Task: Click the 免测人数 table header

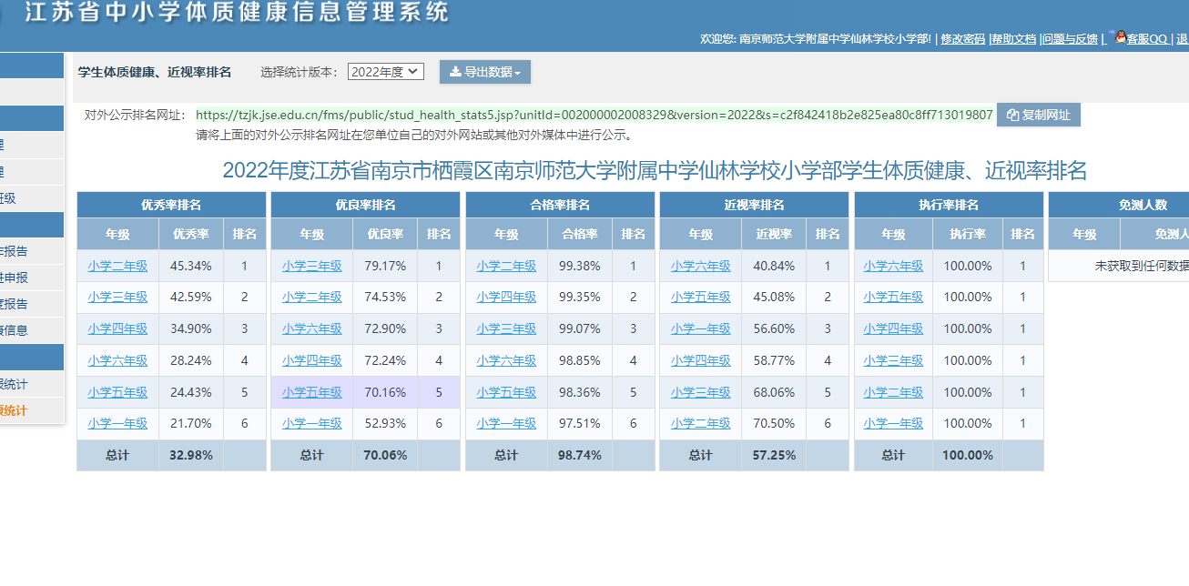Action: pos(1119,205)
